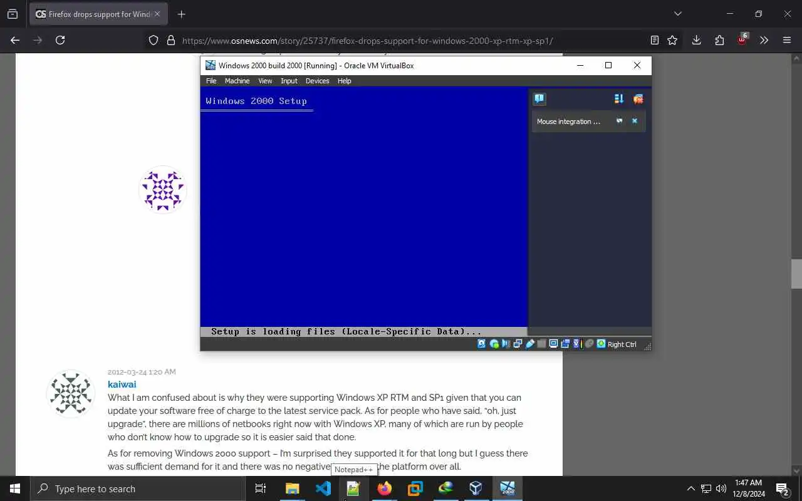Click the VirtualBox window title icon
The height and width of the screenshot is (501, 802).
[x=211, y=65]
